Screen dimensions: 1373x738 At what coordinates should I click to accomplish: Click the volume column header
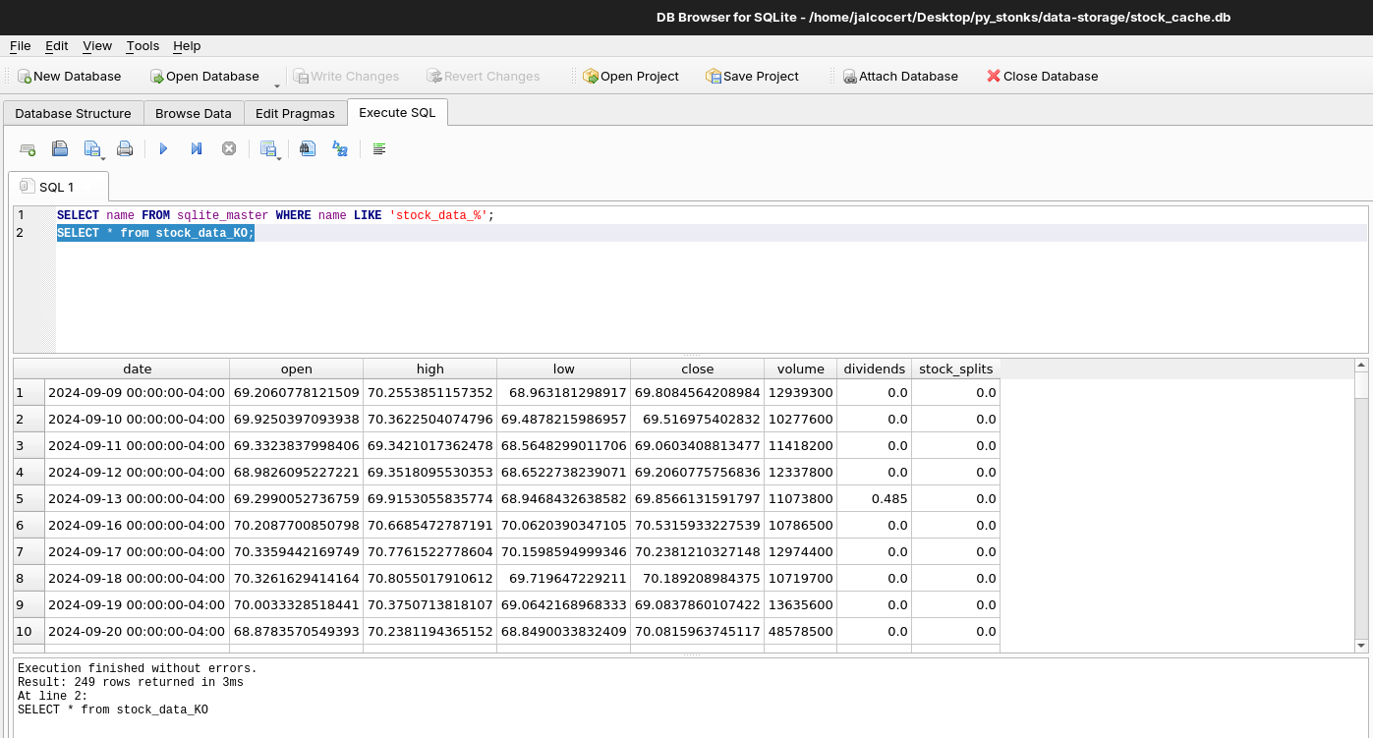pyautogui.click(x=800, y=369)
